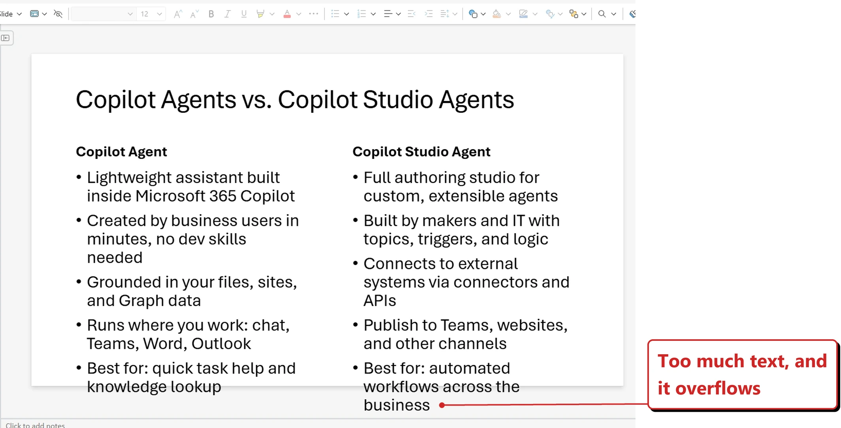Open the Designer icon at toolbar edge
Screen dimensions: 841x428
pos(632,14)
